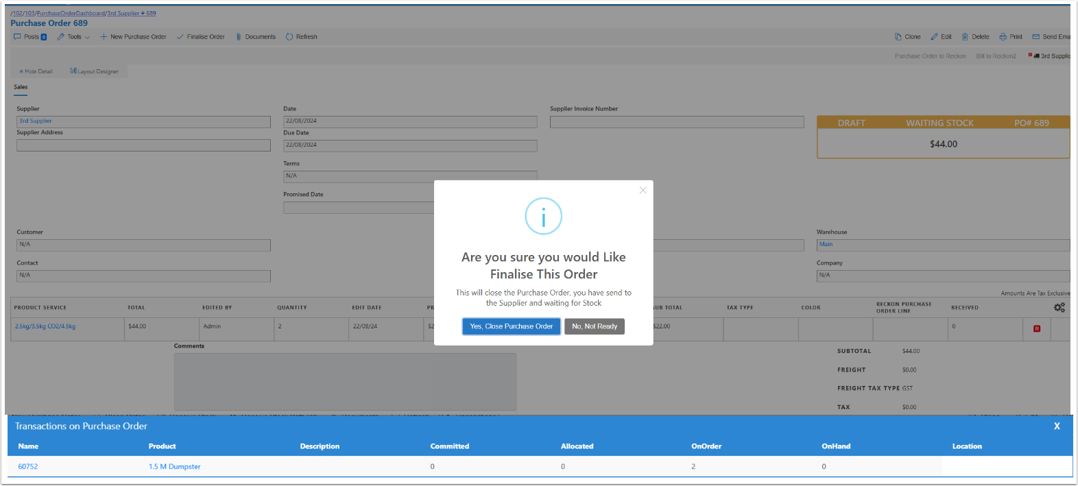Dismiss the finalise dialog with its X
This screenshot has width=1078, height=486.
click(643, 191)
